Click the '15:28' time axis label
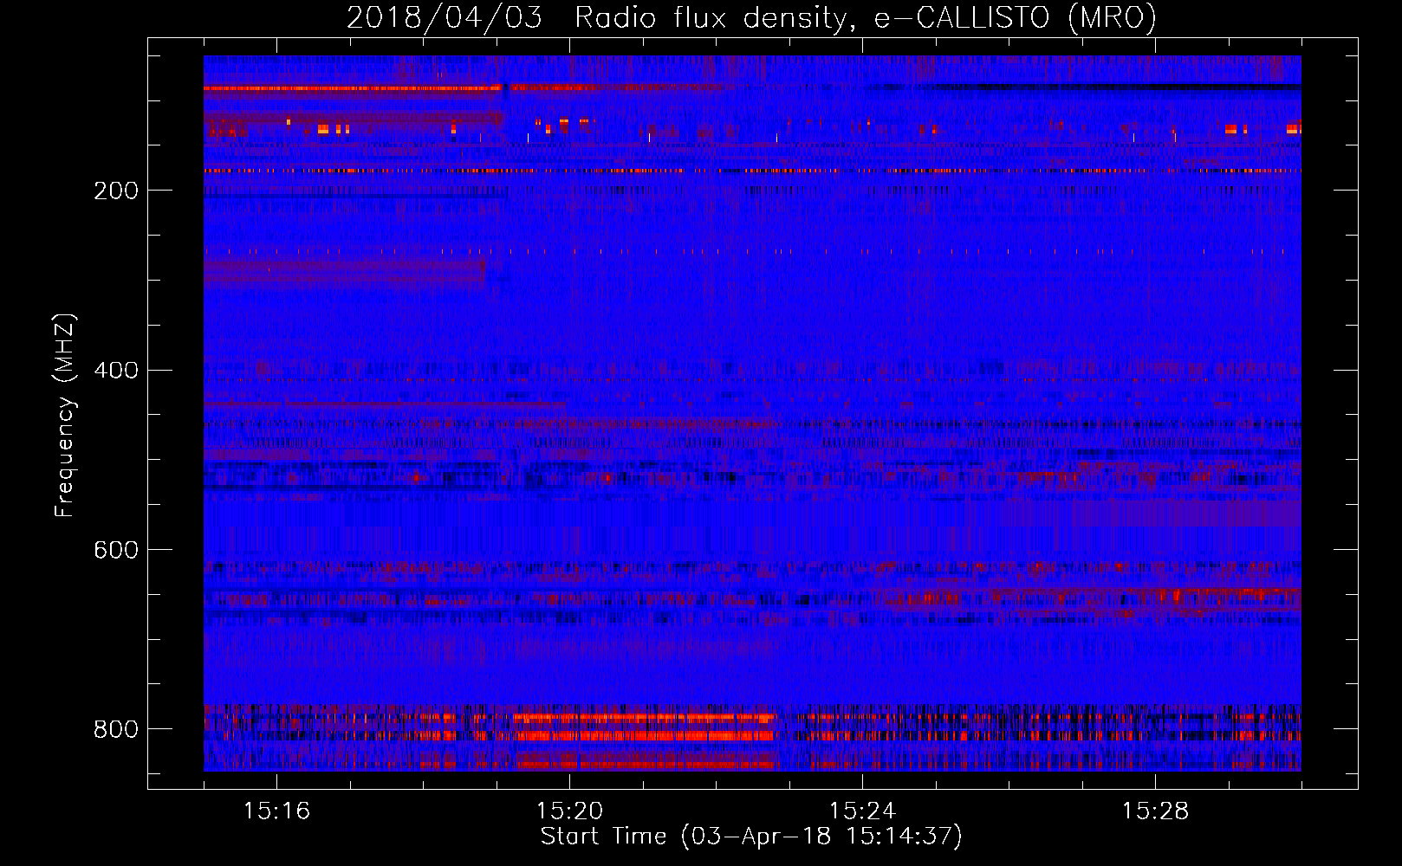Viewport: 1402px width, 866px height. [1155, 811]
